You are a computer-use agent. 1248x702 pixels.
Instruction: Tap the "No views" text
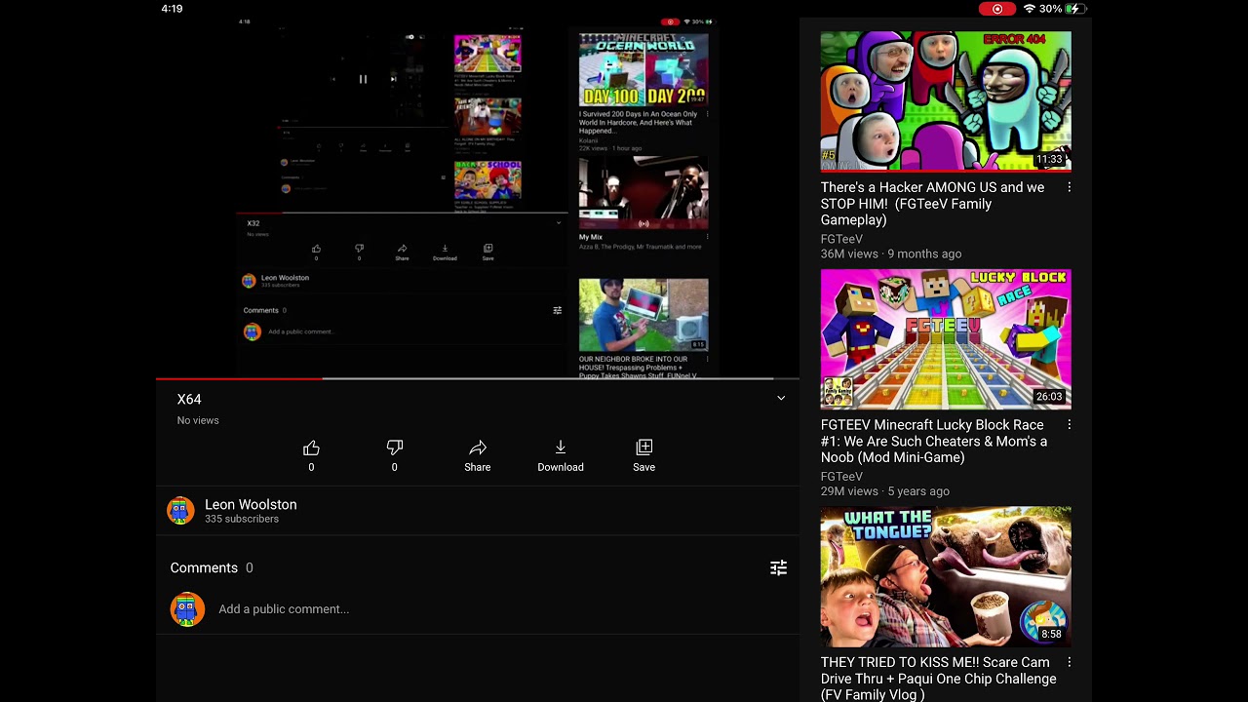coord(198,420)
